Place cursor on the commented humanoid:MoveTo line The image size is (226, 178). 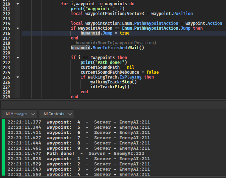pos(113,43)
